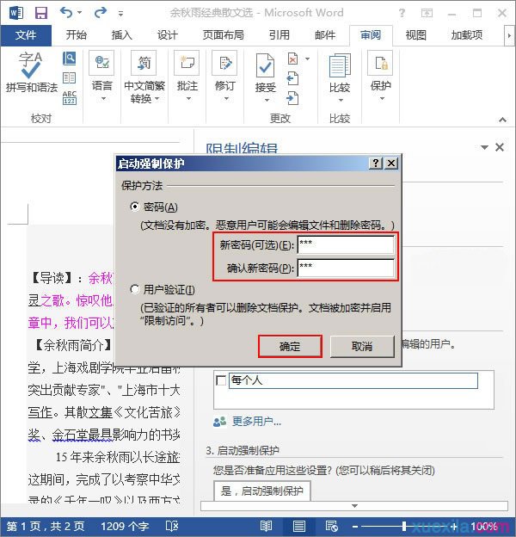The image size is (516, 537).
Task: Go to previous change icon
Action: pos(292,78)
